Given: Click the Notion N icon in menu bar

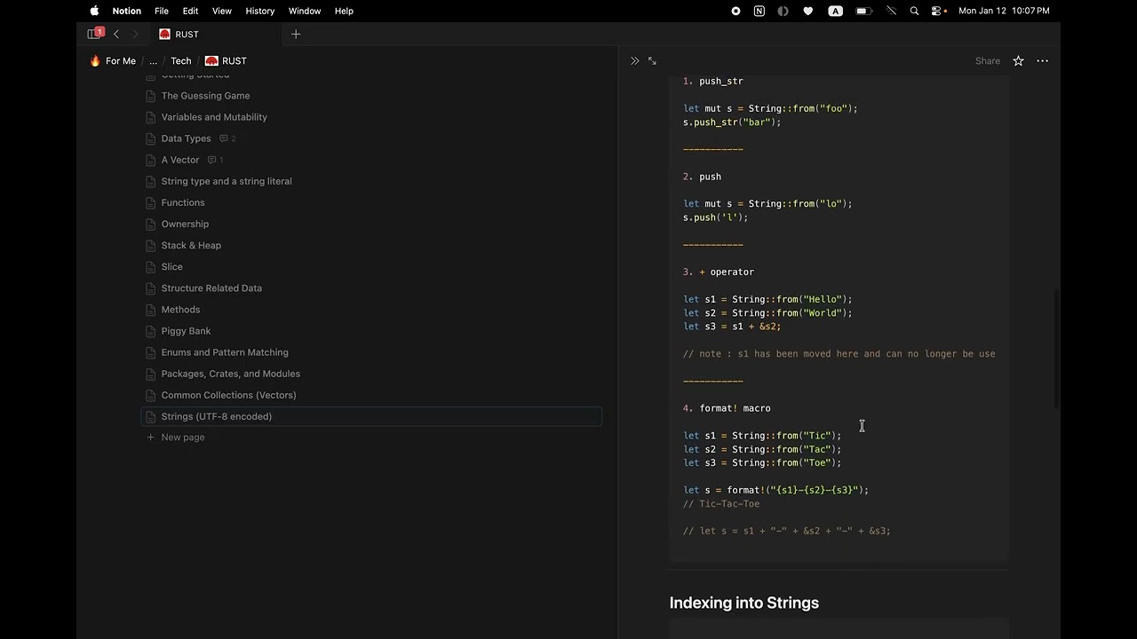Looking at the screenshot, I should point(759,11).
